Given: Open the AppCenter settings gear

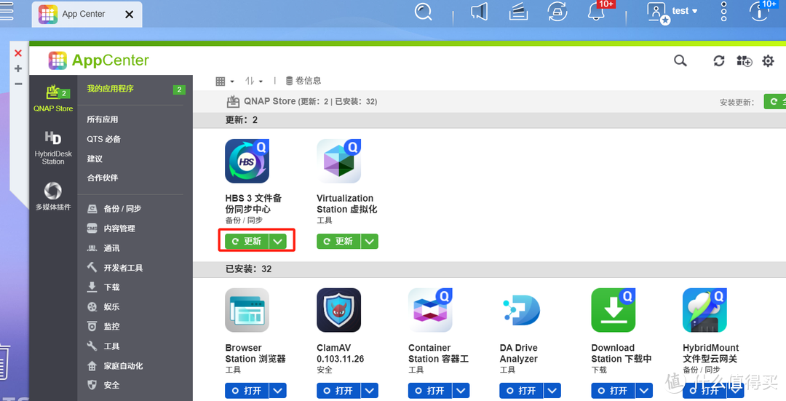Looking at the screenshot, I should [768, 60].
